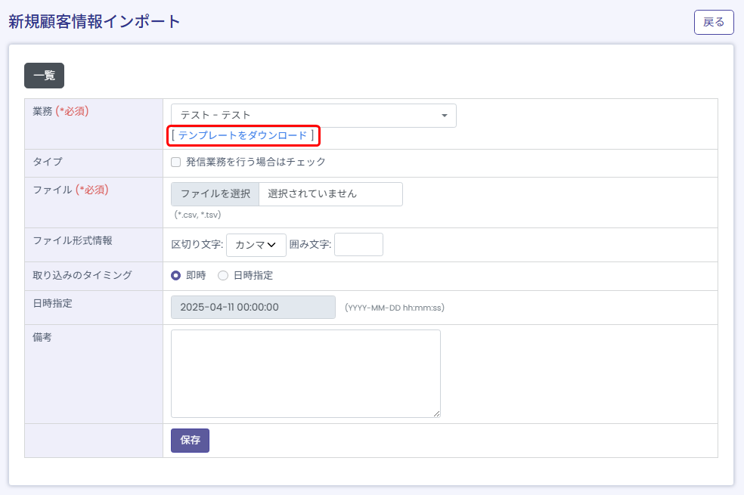Focus the 囲み文字 text box

point(358,245)
